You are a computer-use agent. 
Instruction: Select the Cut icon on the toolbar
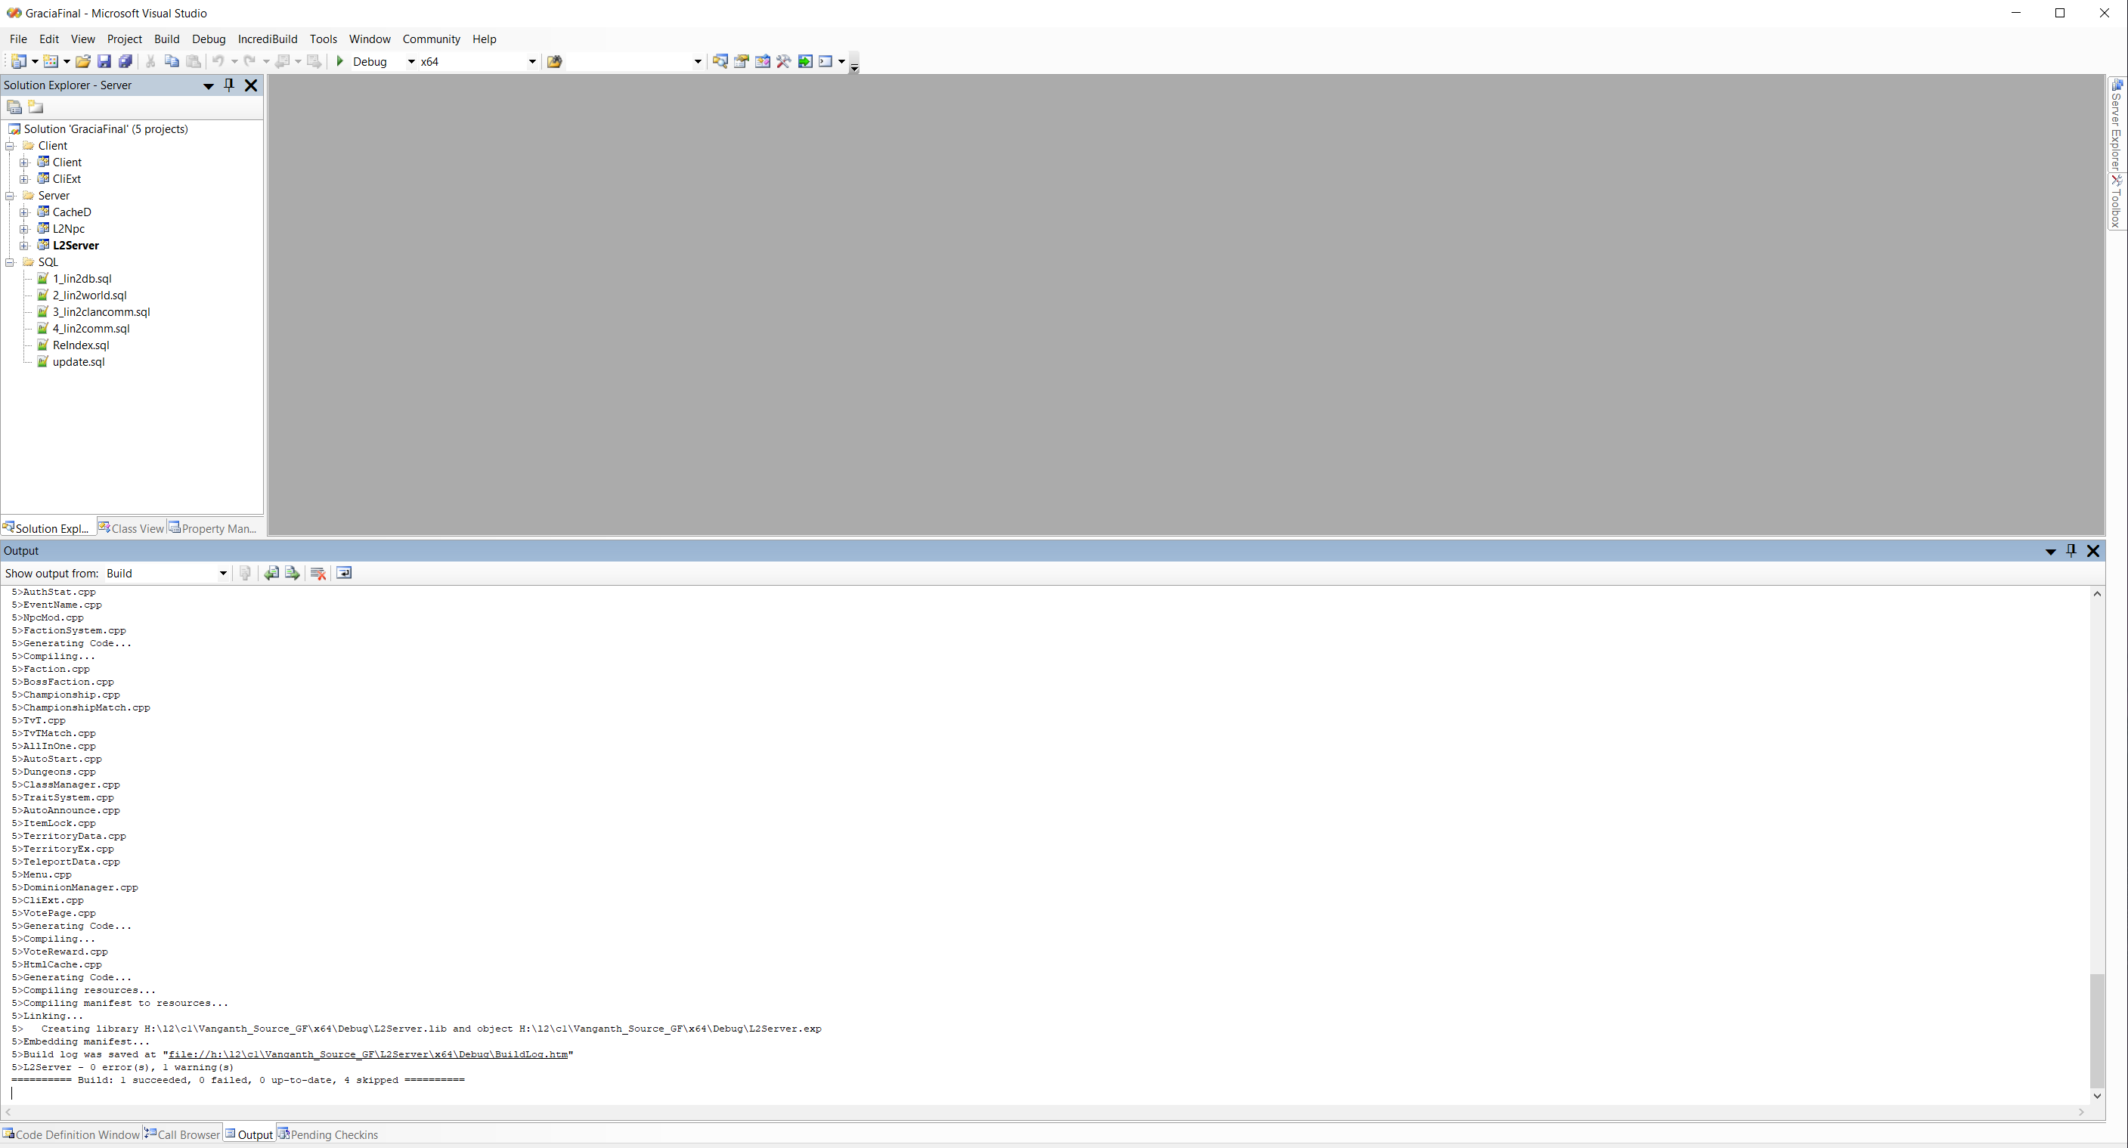(150, 61)
